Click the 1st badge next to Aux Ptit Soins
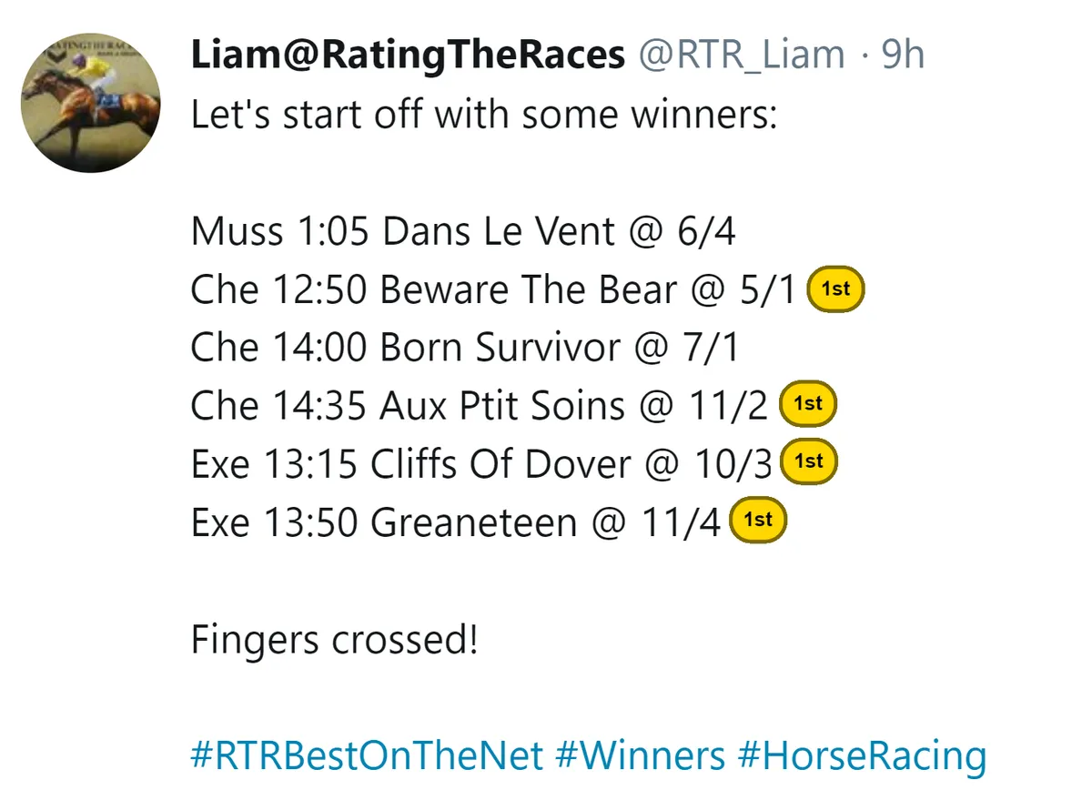 [808, 405]
